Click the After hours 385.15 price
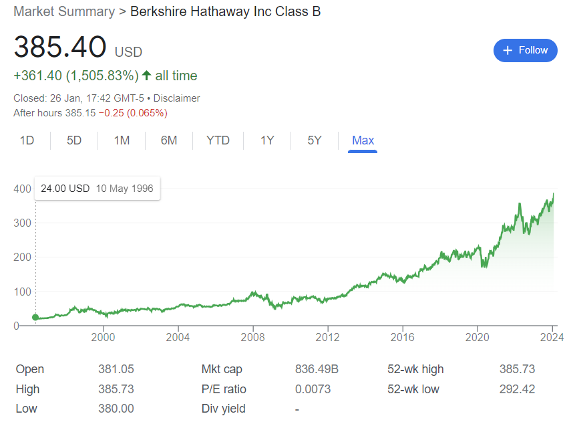569x426 pixels. point(80,112)
